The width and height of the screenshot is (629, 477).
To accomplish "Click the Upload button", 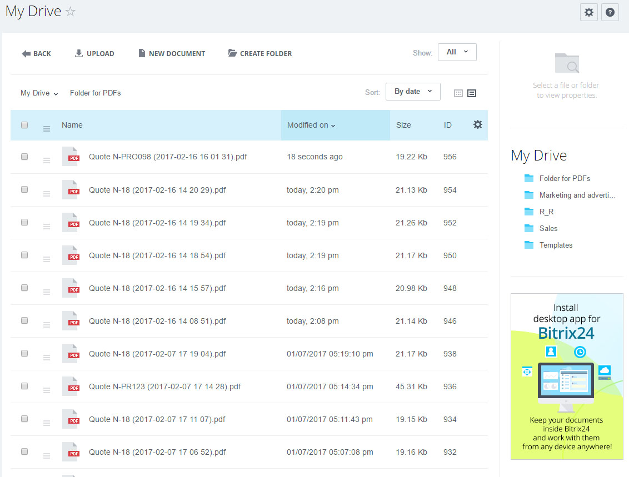I will pyautogui.click(x=94, y=54).
